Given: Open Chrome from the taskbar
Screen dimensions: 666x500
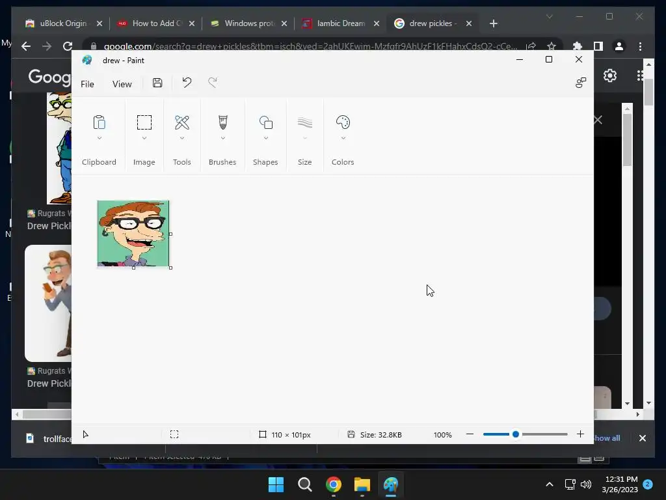Looking at the screenshot, I should click(334, 484).
